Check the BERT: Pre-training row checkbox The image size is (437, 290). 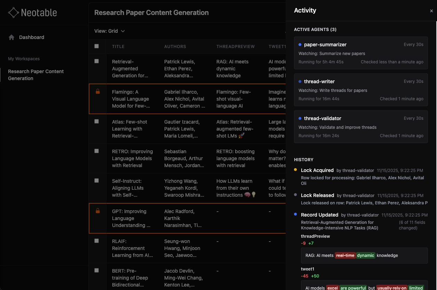coord(96,270)
